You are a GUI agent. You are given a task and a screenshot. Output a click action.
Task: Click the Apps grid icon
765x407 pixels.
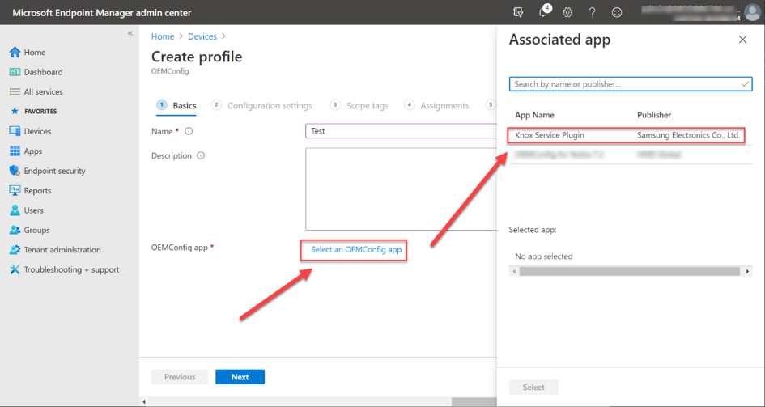[x=15, y=151]
